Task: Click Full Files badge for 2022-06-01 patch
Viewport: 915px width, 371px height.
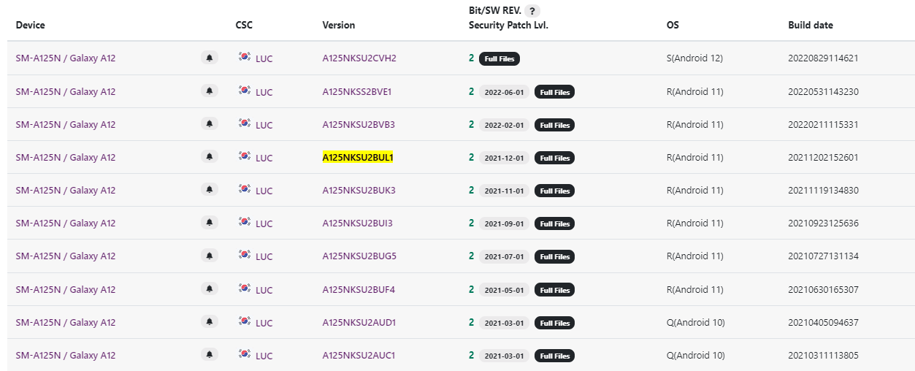Action: 554,92
